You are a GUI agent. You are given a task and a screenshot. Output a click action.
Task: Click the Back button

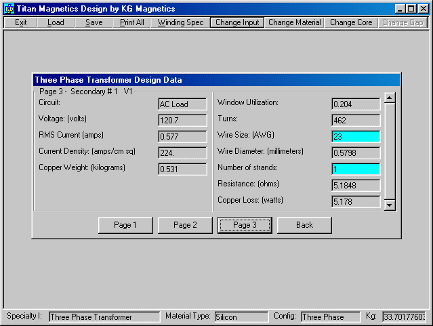(304, 225)
